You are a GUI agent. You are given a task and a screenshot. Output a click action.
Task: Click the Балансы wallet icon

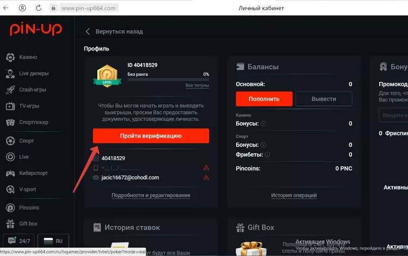(240, 67)
